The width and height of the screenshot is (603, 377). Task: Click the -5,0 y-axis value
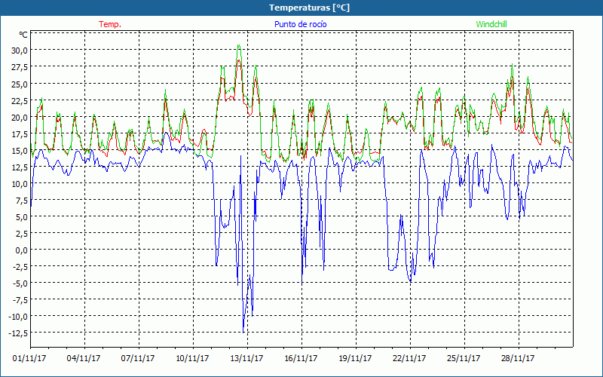21,284
